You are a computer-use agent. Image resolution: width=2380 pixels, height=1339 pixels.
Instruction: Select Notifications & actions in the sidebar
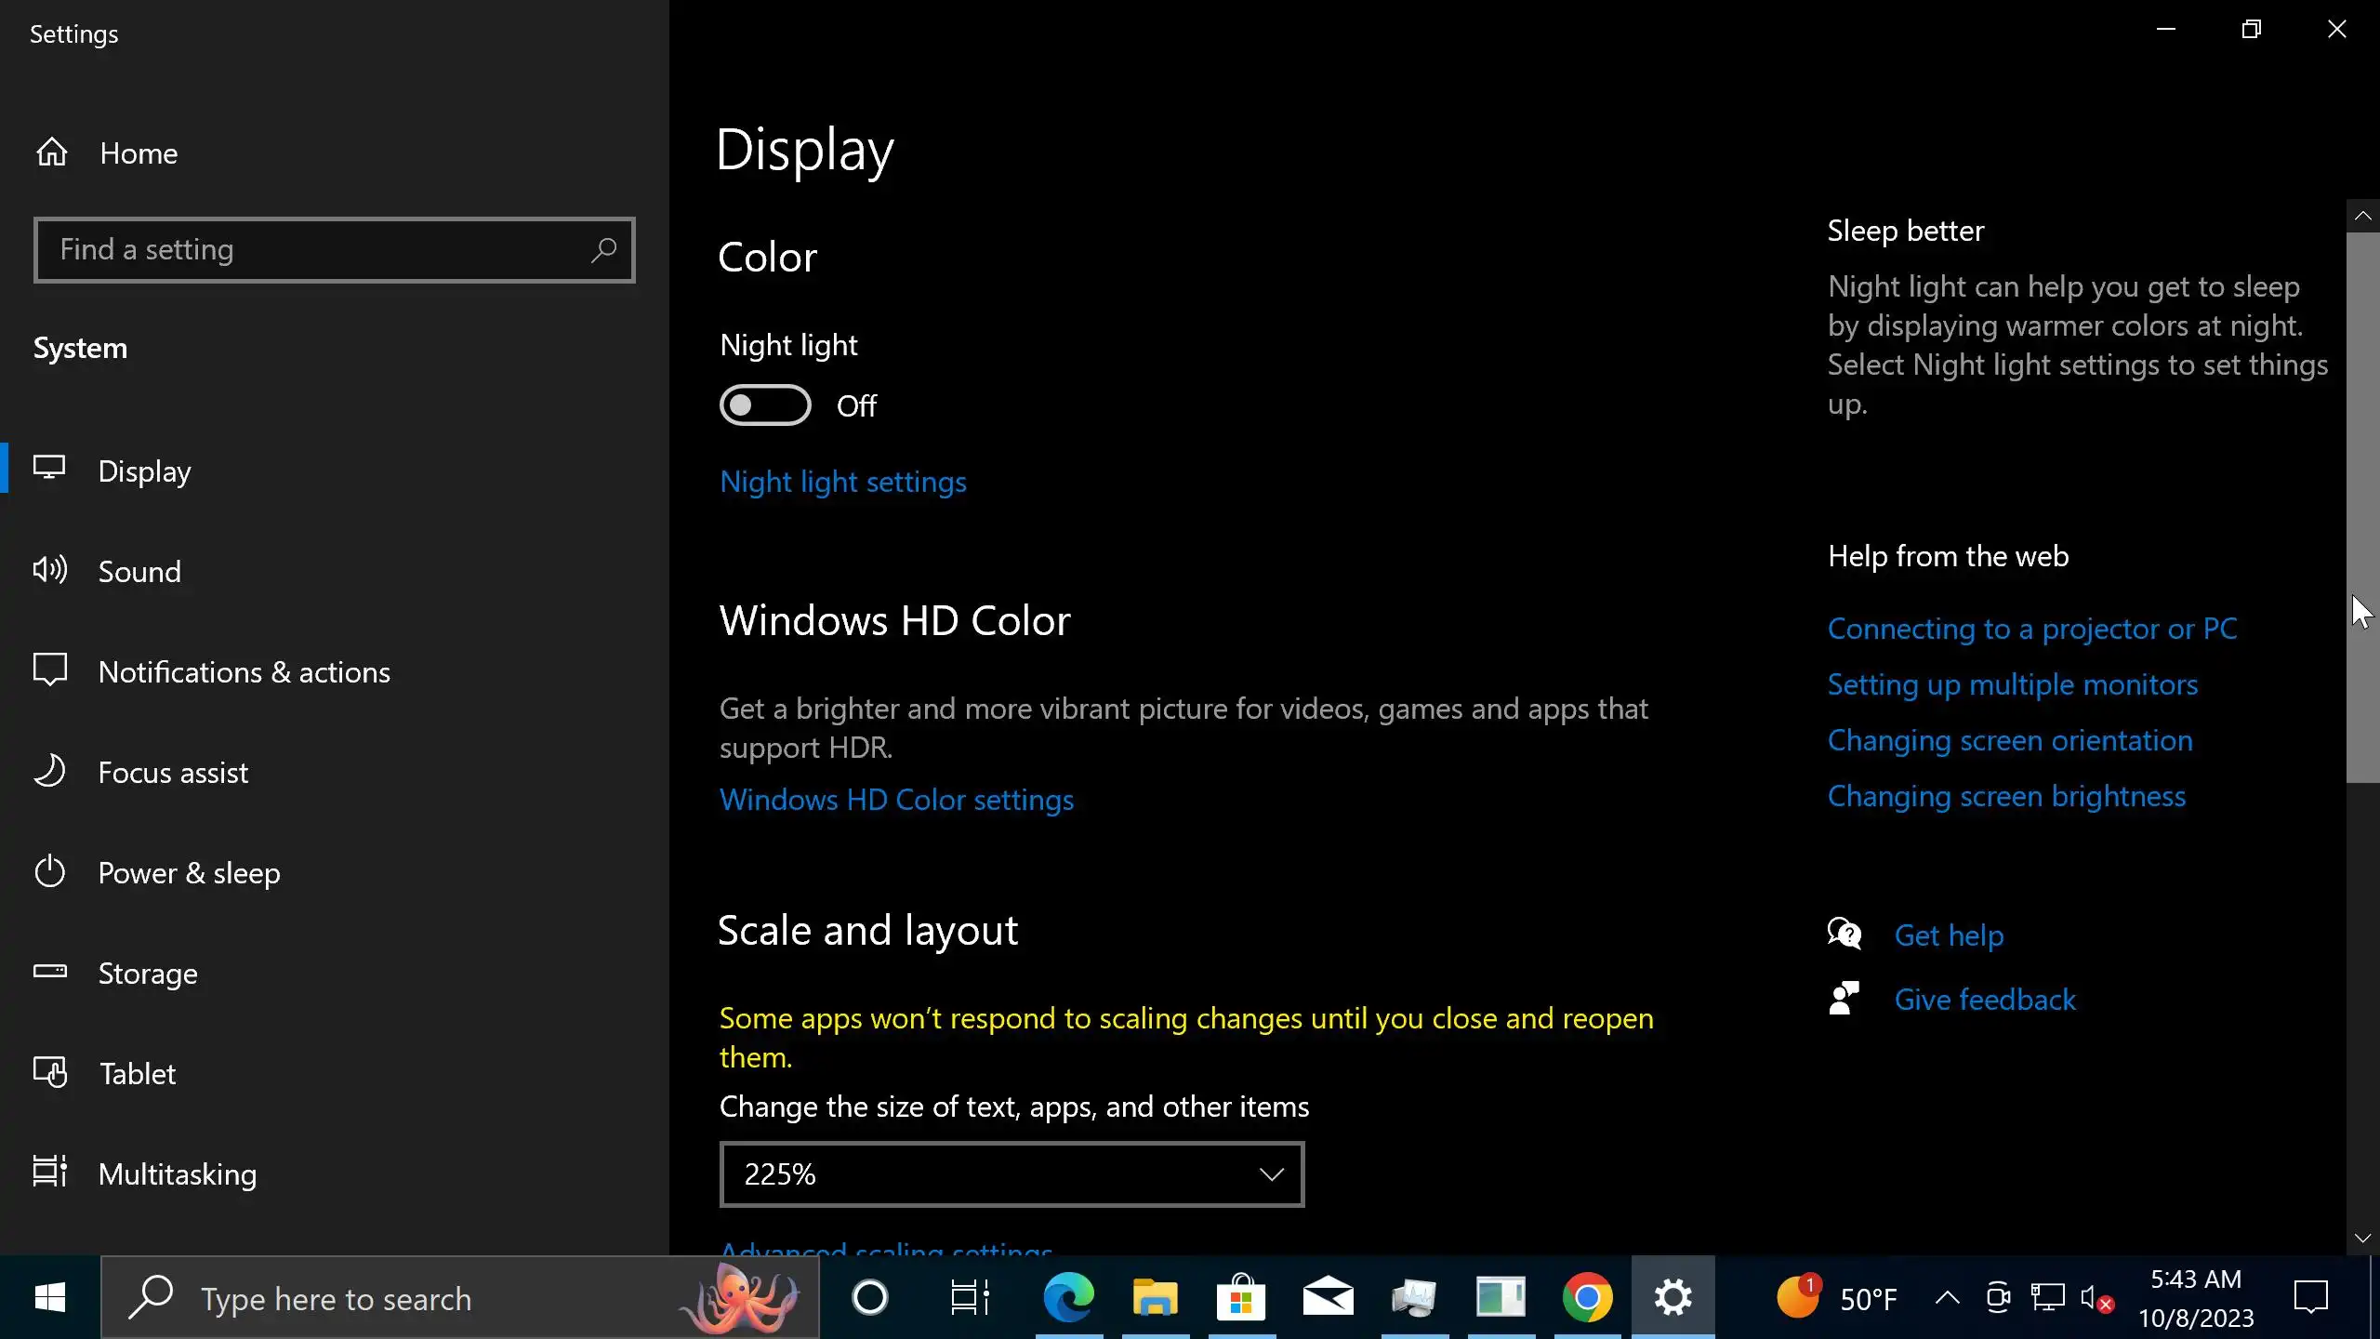click(244, 671)
